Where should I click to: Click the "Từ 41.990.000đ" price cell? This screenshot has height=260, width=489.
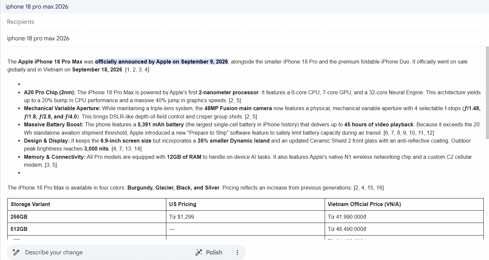[x=404, y=217]
